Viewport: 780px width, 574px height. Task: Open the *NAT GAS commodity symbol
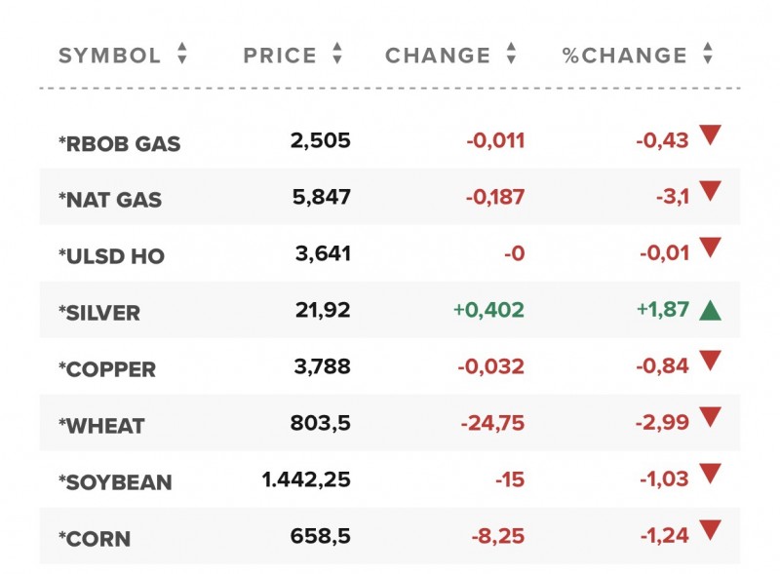pyautogui.click(x=110, y=200)
